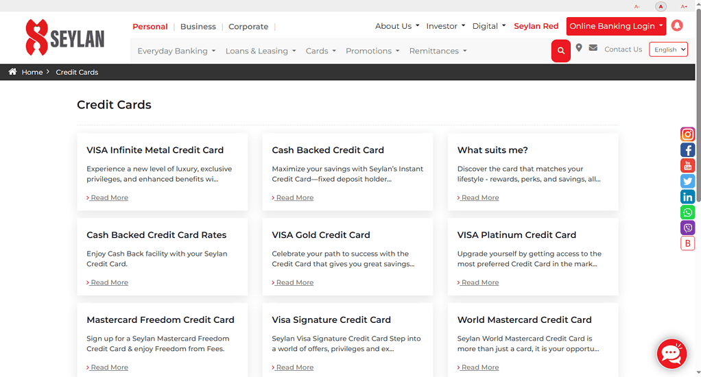The height and width of the screenshot is (377, 701).
Task: Open the LinkedIn social icon
Action: 687,197
